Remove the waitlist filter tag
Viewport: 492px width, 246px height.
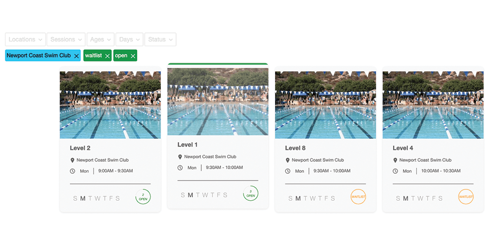point(107,56)
